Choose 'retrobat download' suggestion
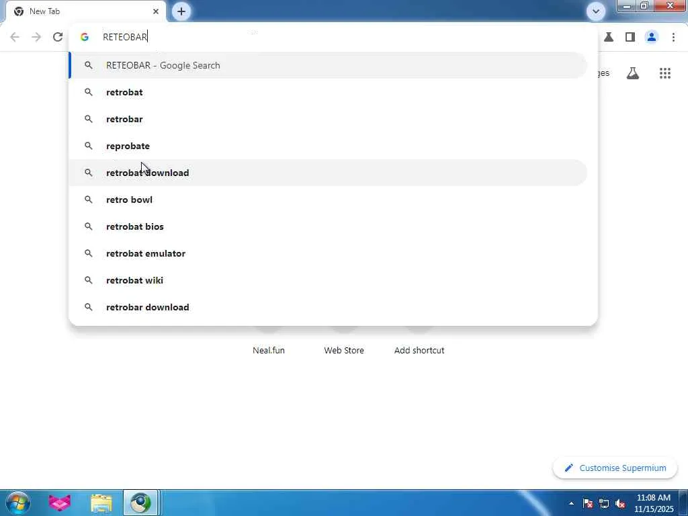Screen dimensions: 688x516 point(328,173)
